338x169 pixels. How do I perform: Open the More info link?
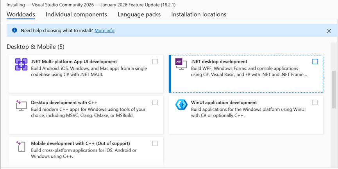coord(105,30)
